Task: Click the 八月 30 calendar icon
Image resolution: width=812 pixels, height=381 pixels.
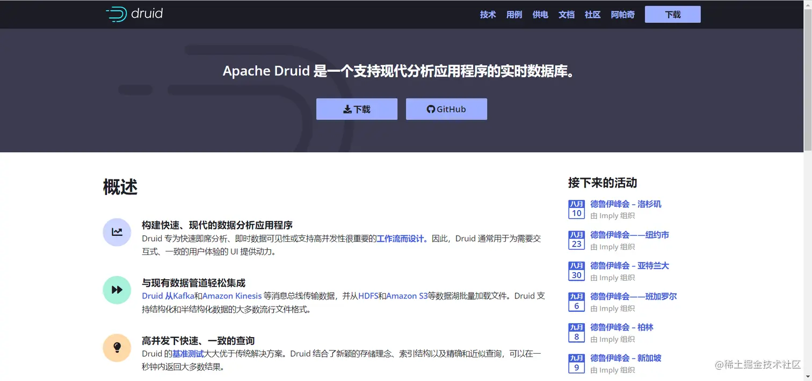Action: pos(576,271)
